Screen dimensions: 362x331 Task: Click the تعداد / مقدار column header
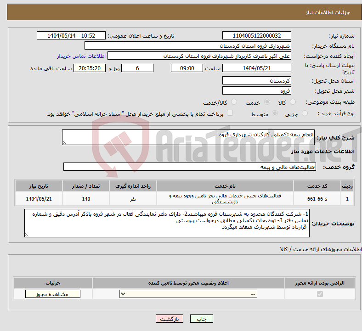point(86,186)
